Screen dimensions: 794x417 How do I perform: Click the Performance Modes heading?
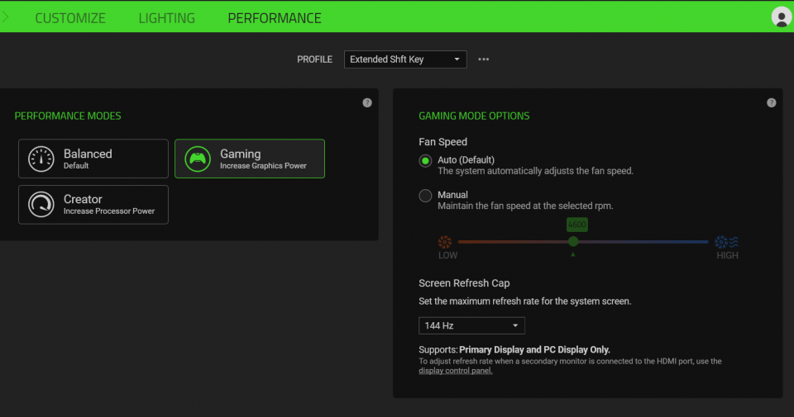68,116
